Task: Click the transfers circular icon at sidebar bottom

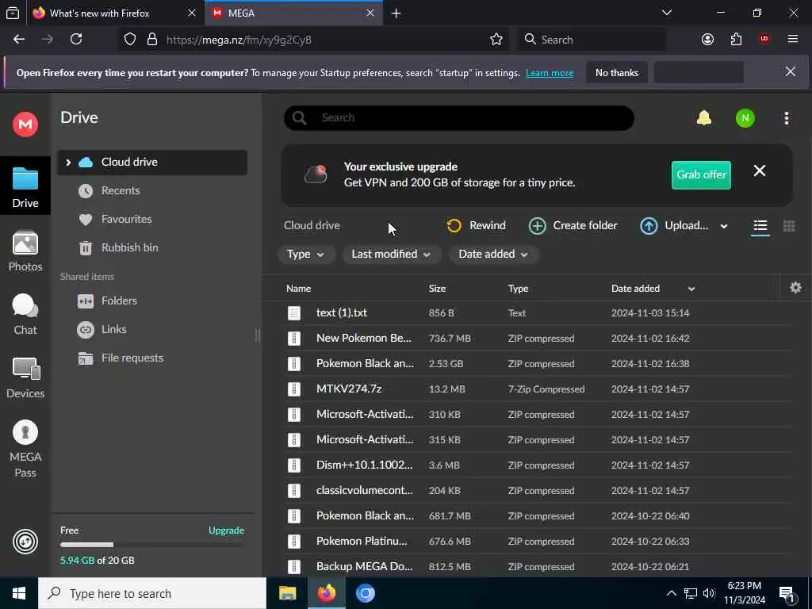Action: [25, 542]
